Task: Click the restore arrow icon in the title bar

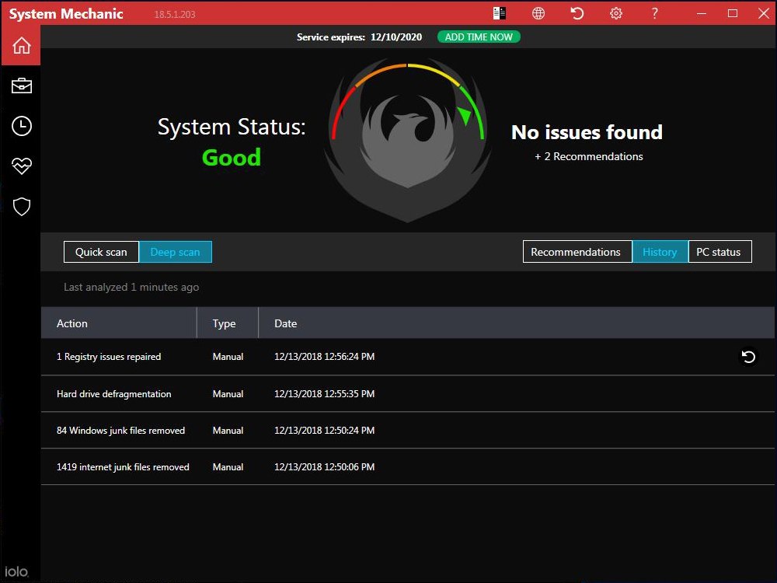Action: (577, 13)
